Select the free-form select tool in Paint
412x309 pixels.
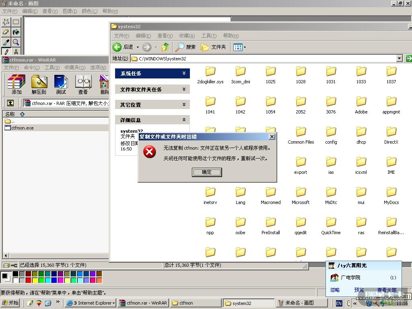pos(6,22)
